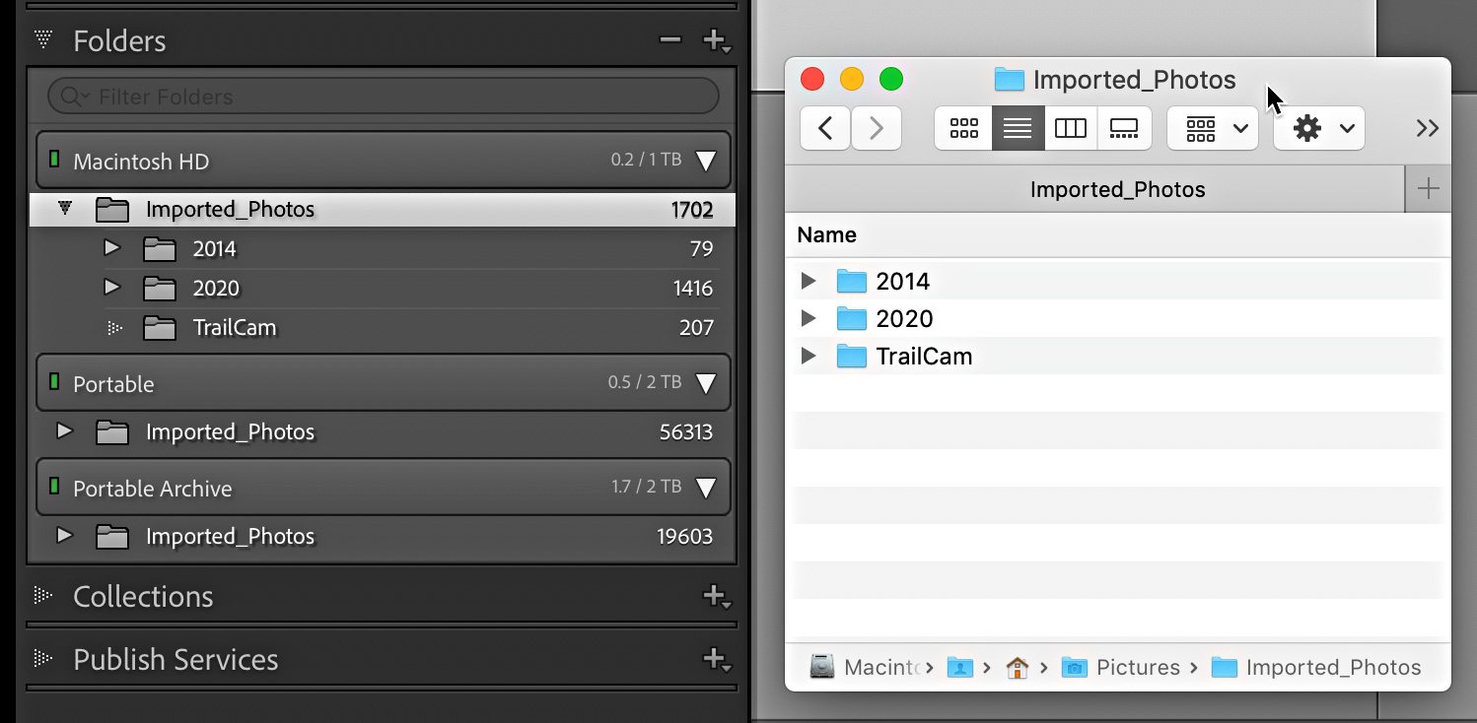Switch Finder to gallery view
The height and width of the screenshot is (723, 1477).
(x=1124, y=128)
